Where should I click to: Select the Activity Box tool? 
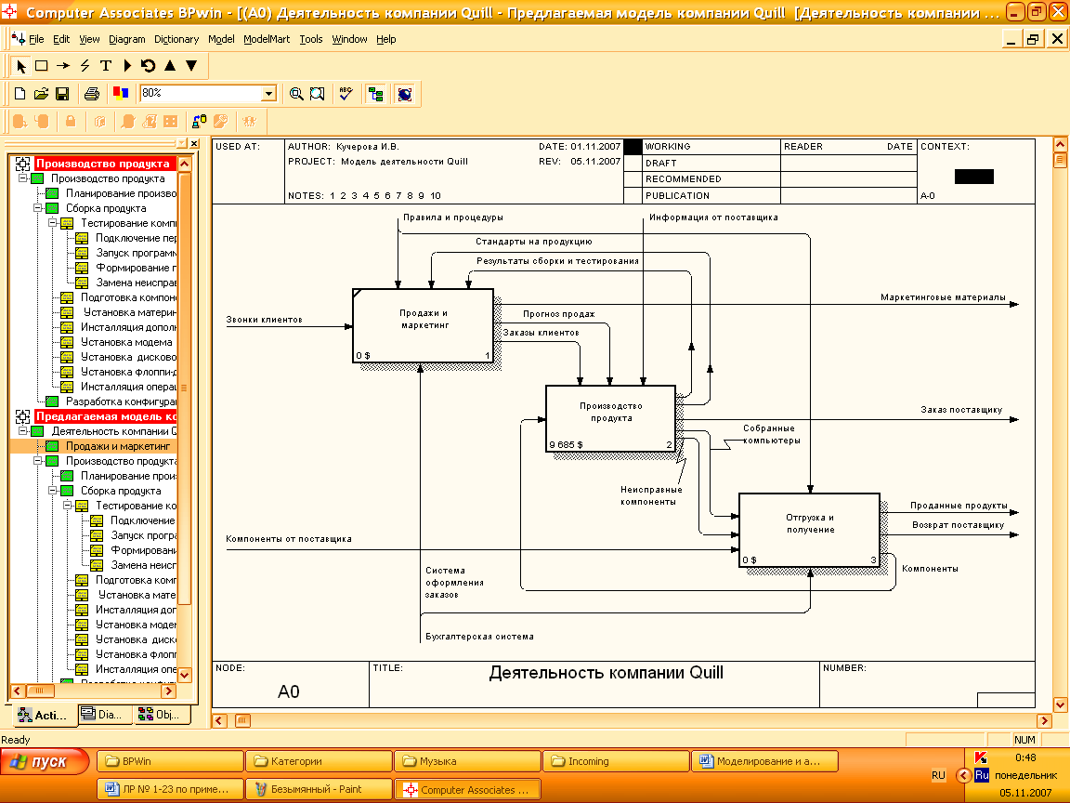coord(42,66)
